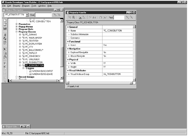This screenshot has width=188, height=137.
Task: Click the Navigator horizontal scrollbar right arrow
Action: (x=59, y=80)
